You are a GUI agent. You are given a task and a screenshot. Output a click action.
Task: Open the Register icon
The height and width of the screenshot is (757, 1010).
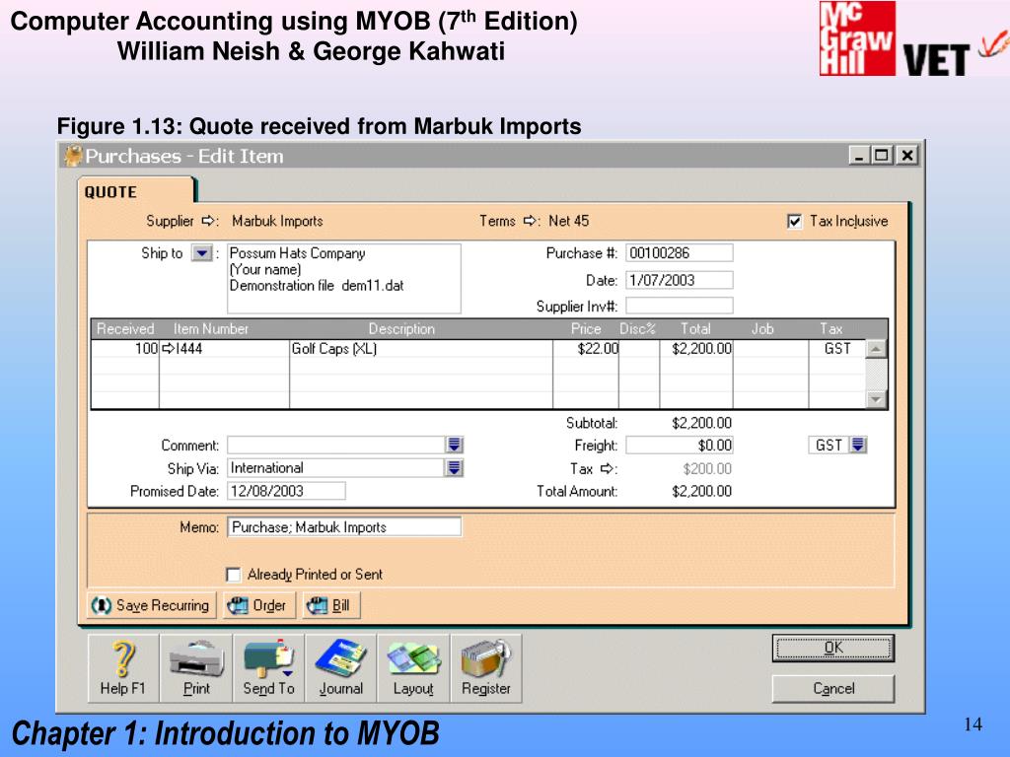point(486,667)
